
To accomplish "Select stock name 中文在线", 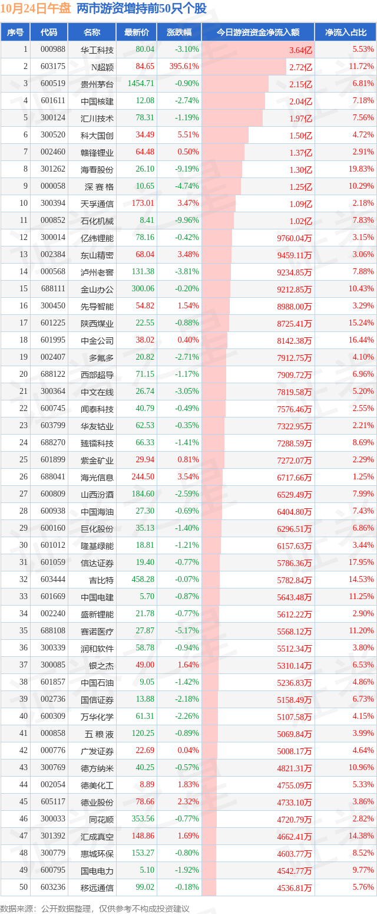I will point(97,392).
